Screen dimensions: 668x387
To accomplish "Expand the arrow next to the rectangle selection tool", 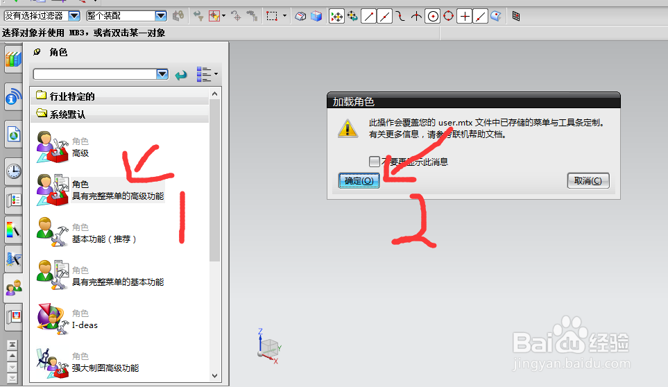I will pos(284,17).
